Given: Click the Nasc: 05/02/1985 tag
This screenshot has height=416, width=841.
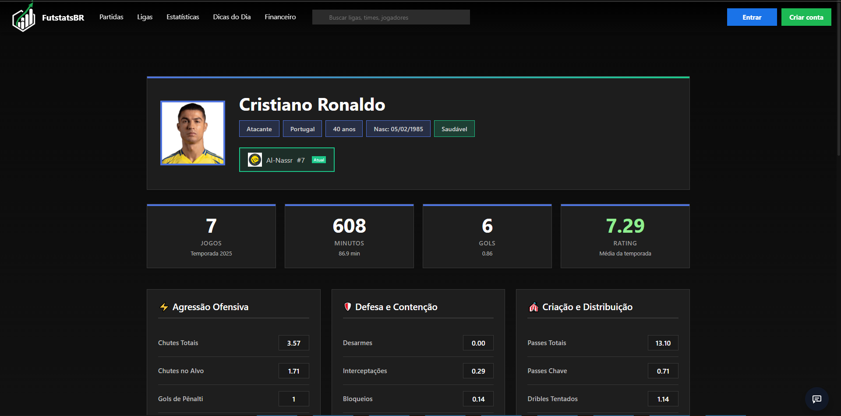Looking at the screenshot, I should coord(398,129).
